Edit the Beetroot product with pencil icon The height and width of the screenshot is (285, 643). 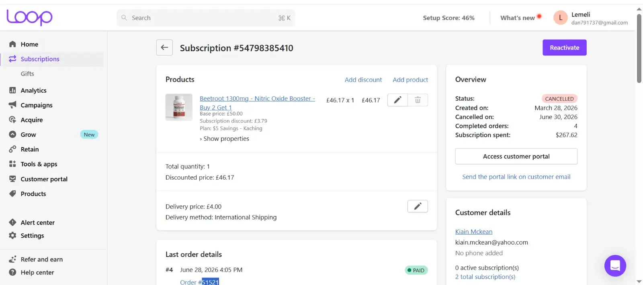[x=397, y=100]
